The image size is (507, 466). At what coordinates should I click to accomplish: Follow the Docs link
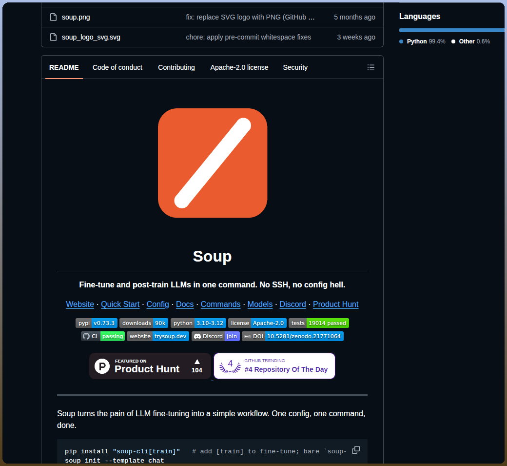point(185,304)
